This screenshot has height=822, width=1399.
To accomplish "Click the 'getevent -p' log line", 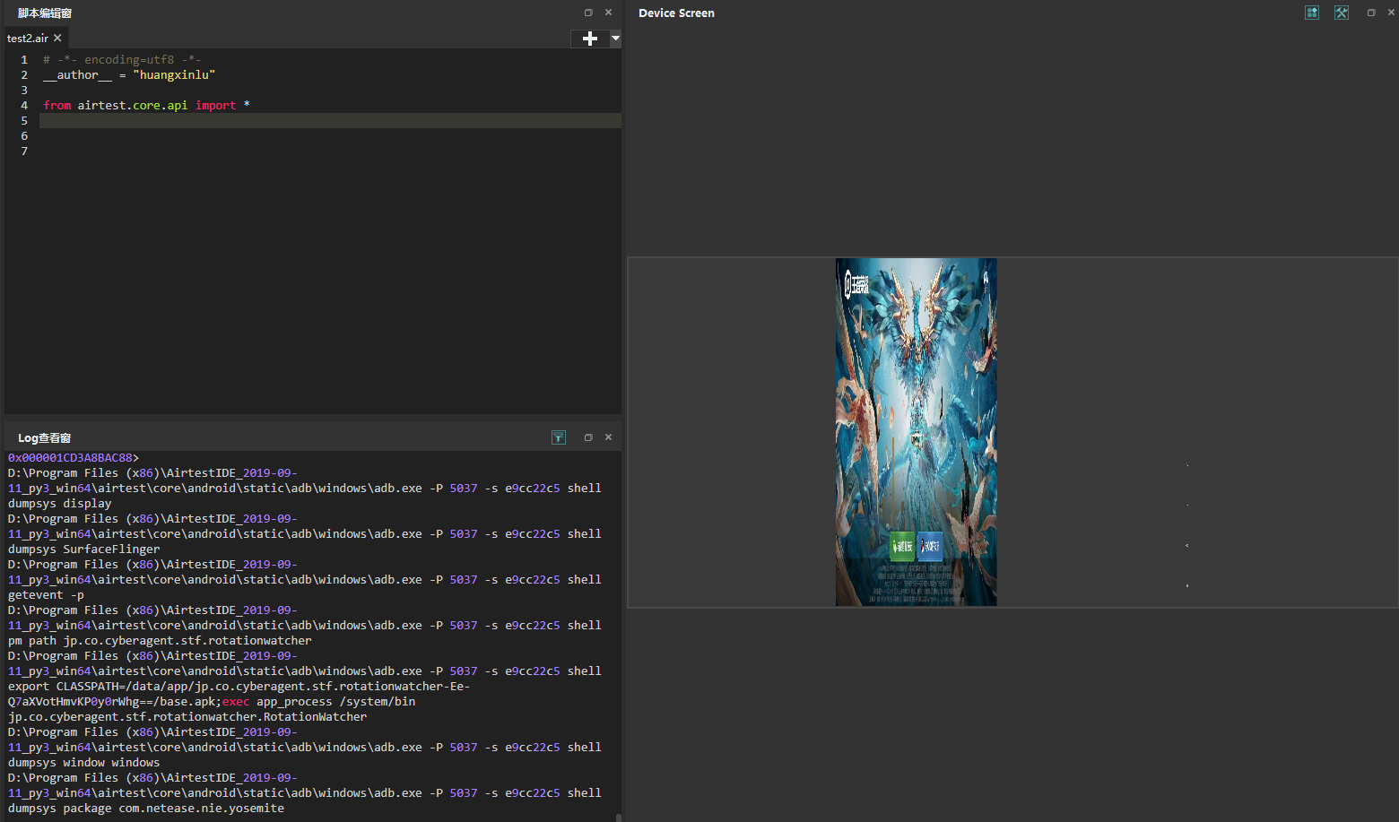I will pos(46,595).
